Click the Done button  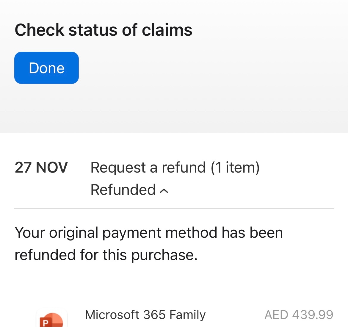point(46,68)
